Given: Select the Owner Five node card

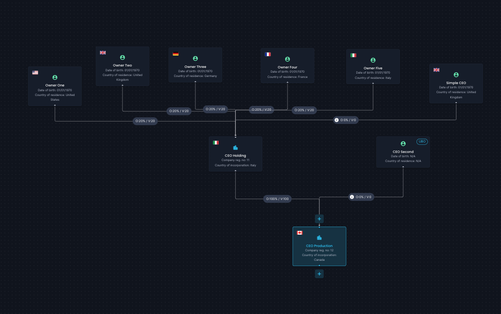Looking at the screenshot, I should pos(373,67).
